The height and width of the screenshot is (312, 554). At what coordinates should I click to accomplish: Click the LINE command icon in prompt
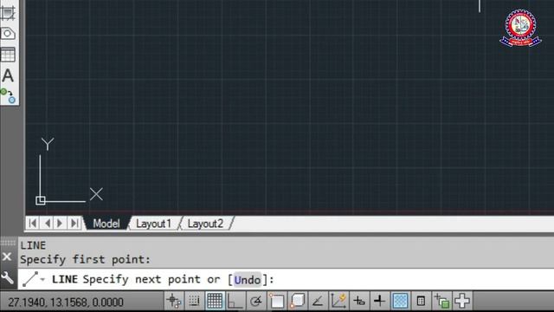click(x=30, y=279)
